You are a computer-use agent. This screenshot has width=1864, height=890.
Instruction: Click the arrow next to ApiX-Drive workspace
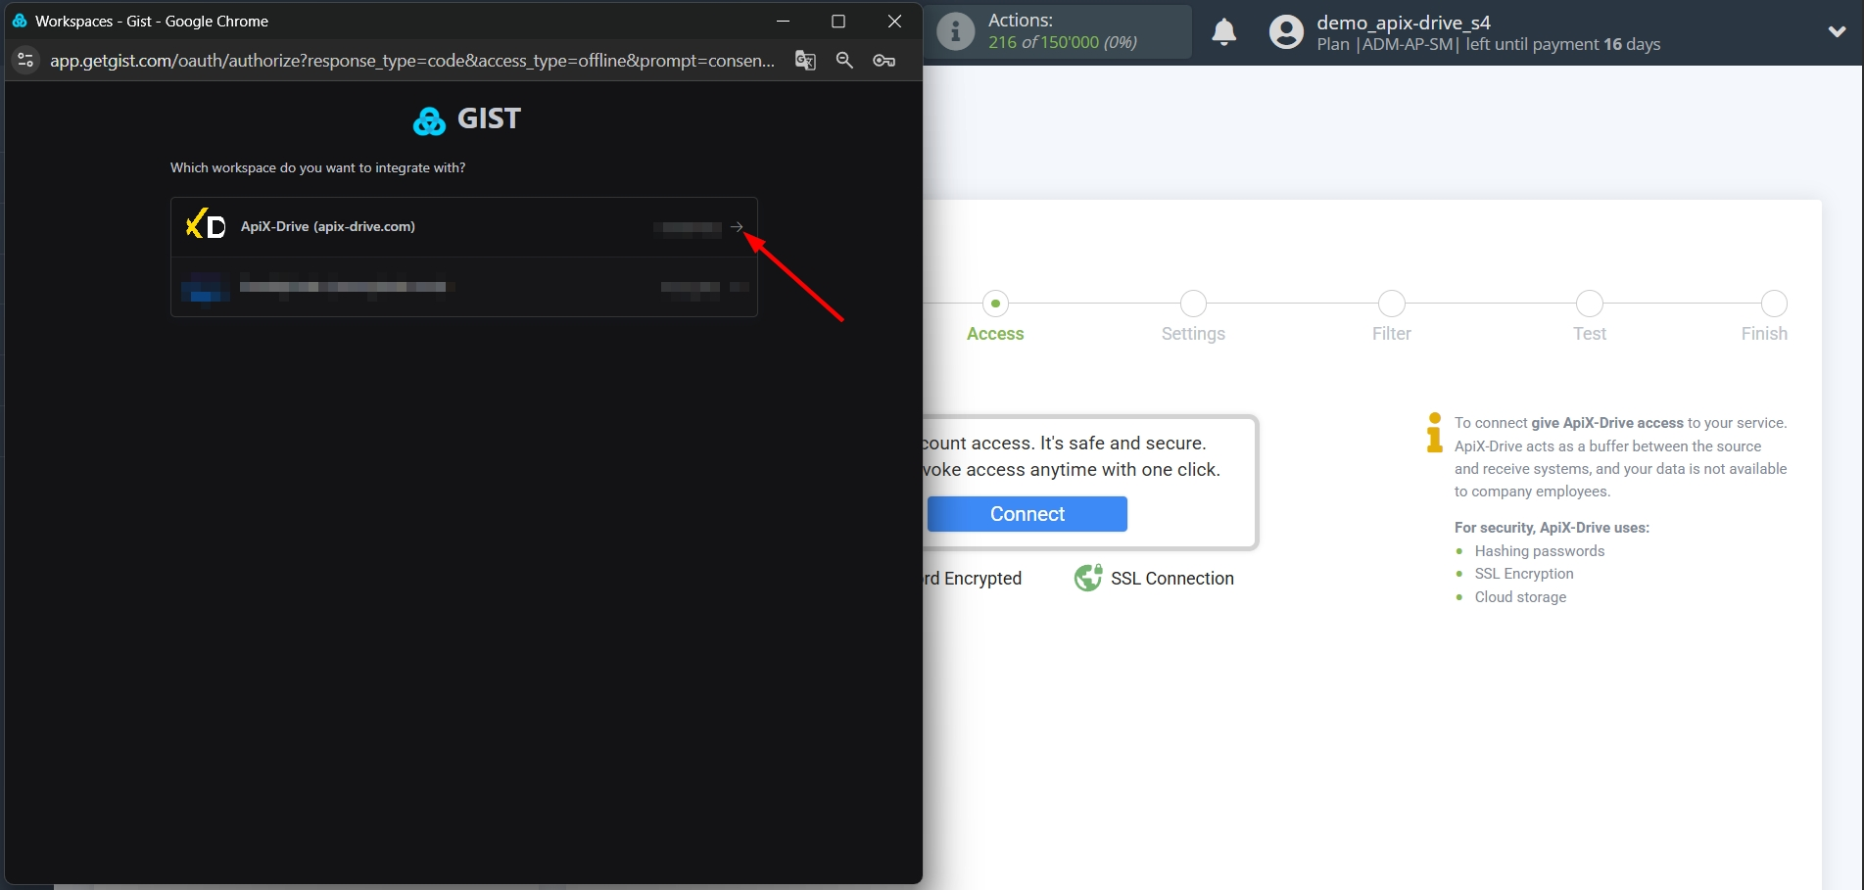point(736,227)
